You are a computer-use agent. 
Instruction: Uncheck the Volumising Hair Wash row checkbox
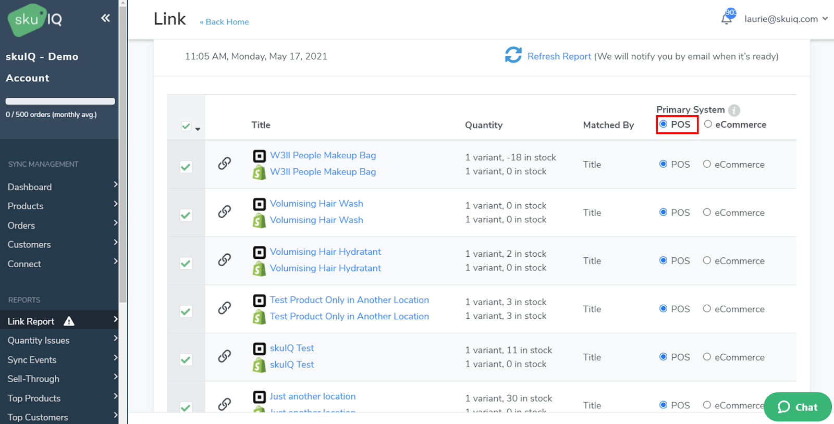[186, 215]
